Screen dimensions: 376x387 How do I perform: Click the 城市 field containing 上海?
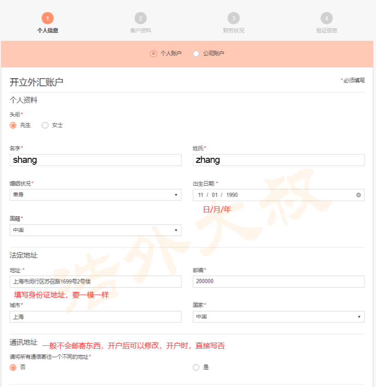(95, 317)
